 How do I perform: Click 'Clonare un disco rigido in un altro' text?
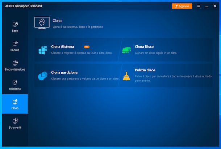coord(156,53)
